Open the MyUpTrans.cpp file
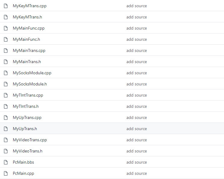 (27, 118)
